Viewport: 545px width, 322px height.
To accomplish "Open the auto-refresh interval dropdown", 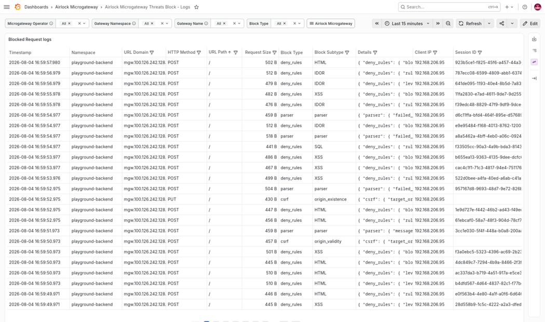I will [489, 24].
